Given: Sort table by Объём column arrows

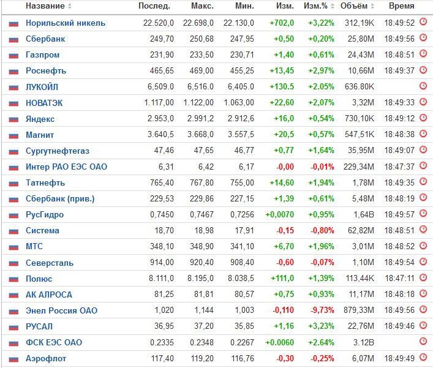Looking at the screenshot, I should [x=372, y=6].
